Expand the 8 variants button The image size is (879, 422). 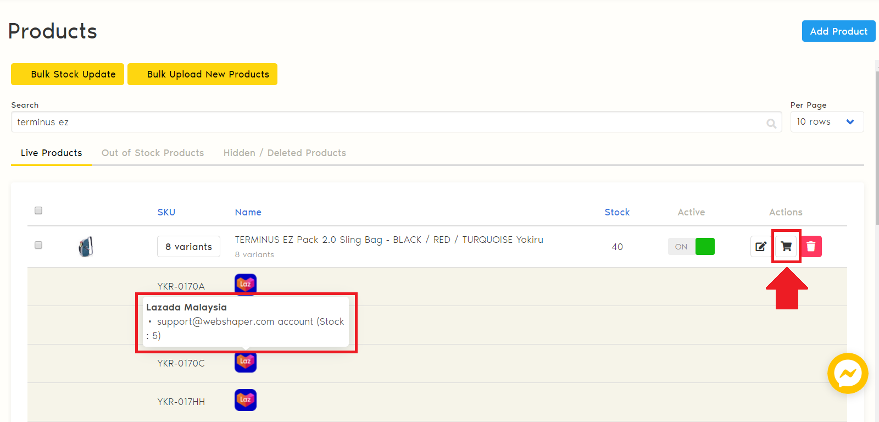(x=188, y=247)
